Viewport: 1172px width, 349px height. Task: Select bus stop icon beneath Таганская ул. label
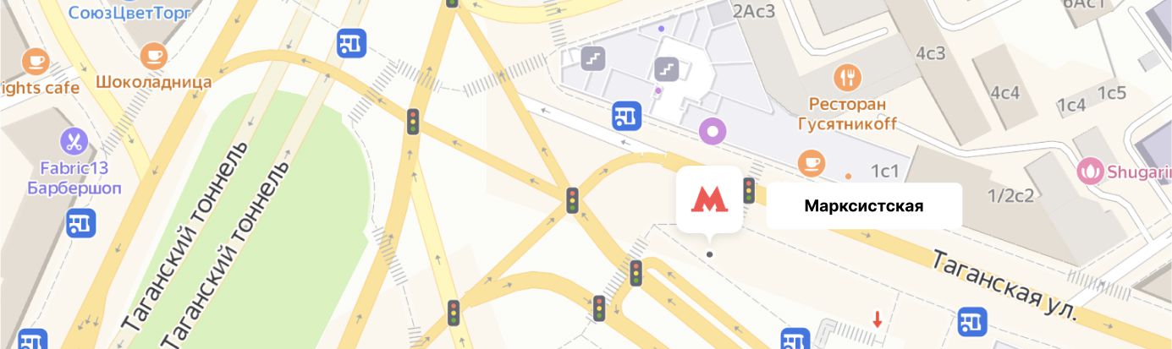pos(972,321)
